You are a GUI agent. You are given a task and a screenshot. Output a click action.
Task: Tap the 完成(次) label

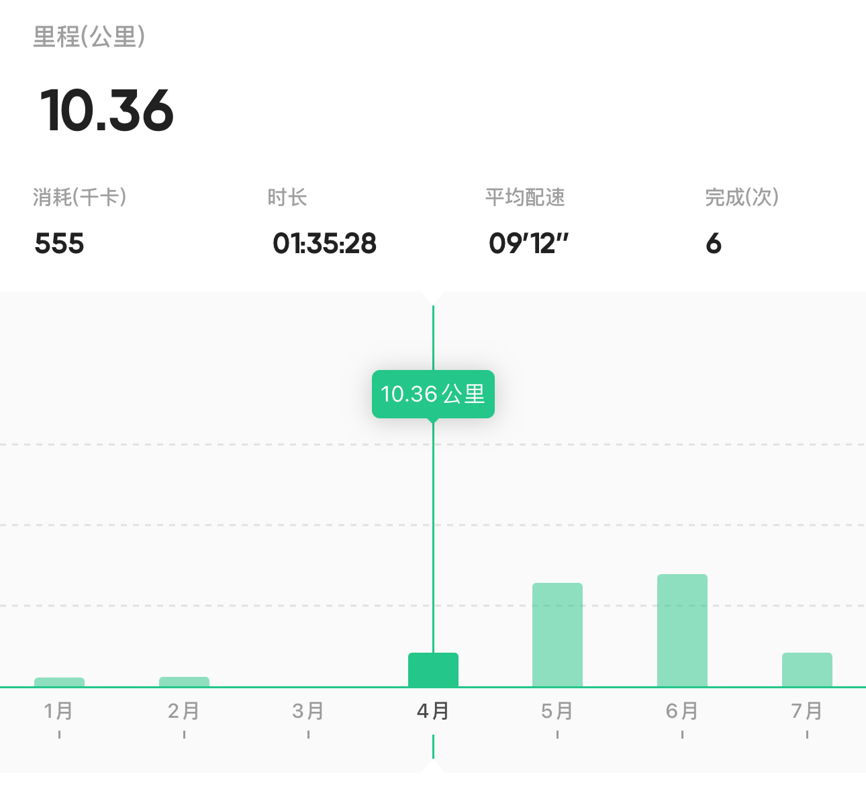click(742, 197)
